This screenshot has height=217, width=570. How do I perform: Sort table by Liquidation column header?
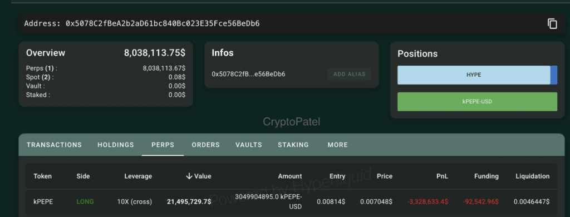click(533, 176)
